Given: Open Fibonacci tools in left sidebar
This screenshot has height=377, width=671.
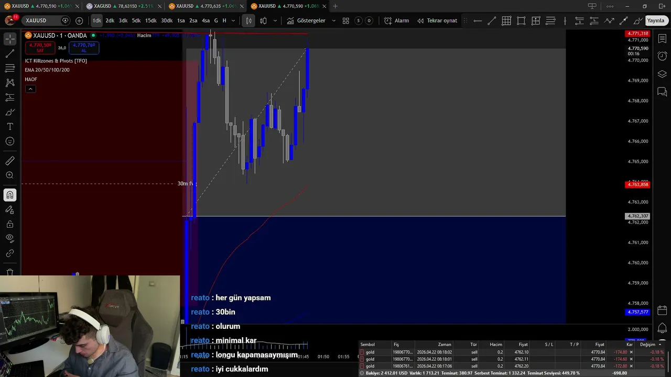Looking at the screenshot, I should tap(10, 69).
